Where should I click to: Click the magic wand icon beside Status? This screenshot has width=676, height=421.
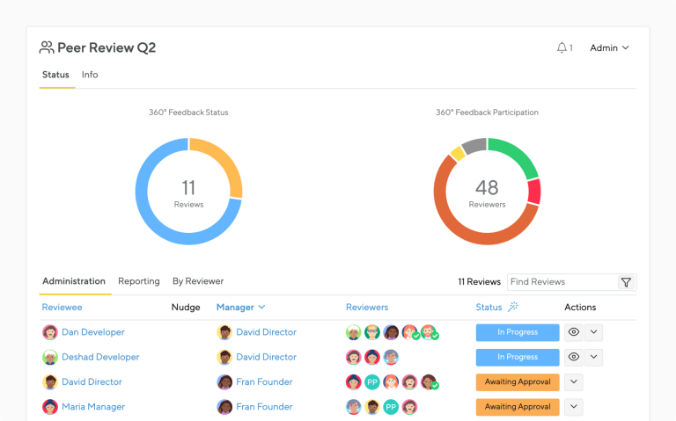[513, 307]
